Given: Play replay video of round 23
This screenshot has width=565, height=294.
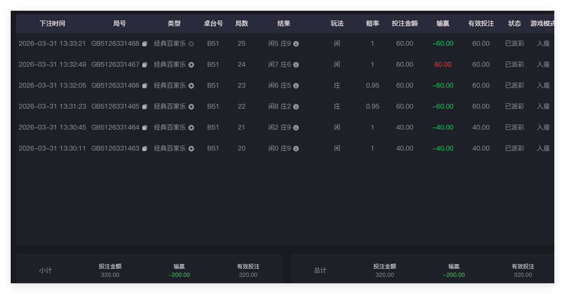Looking at the screenshot, I should 191,85.
